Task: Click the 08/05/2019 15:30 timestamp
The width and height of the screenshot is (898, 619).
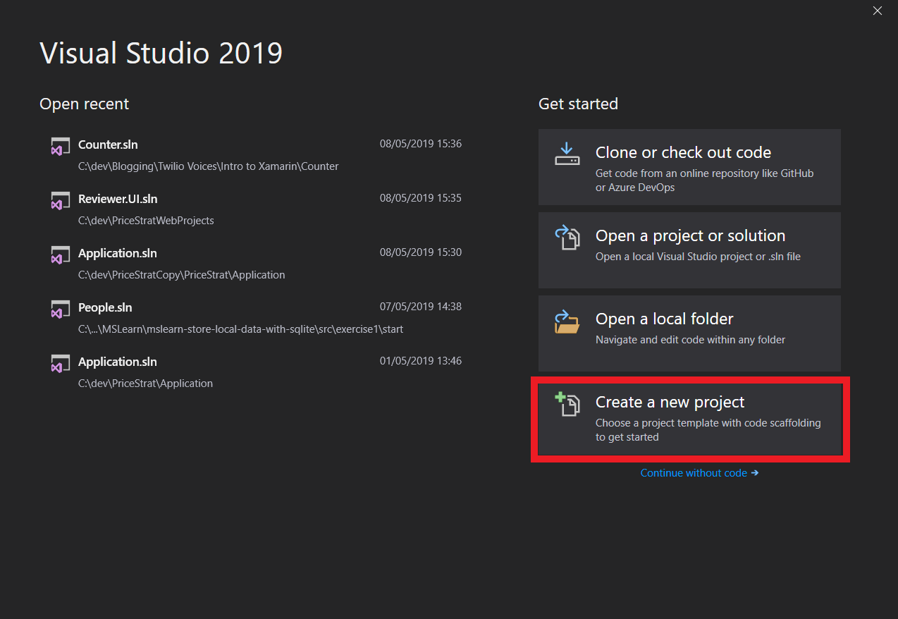Action: (421, 252)
